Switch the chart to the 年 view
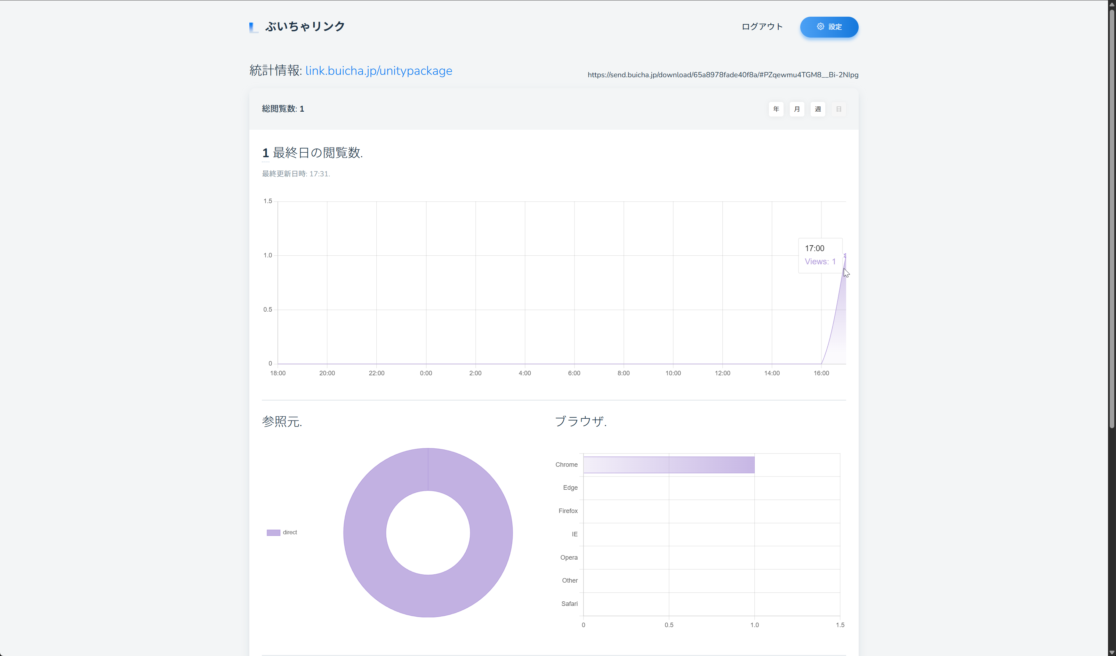Viewport: 1116px width, 656px height. pos(776,109)
